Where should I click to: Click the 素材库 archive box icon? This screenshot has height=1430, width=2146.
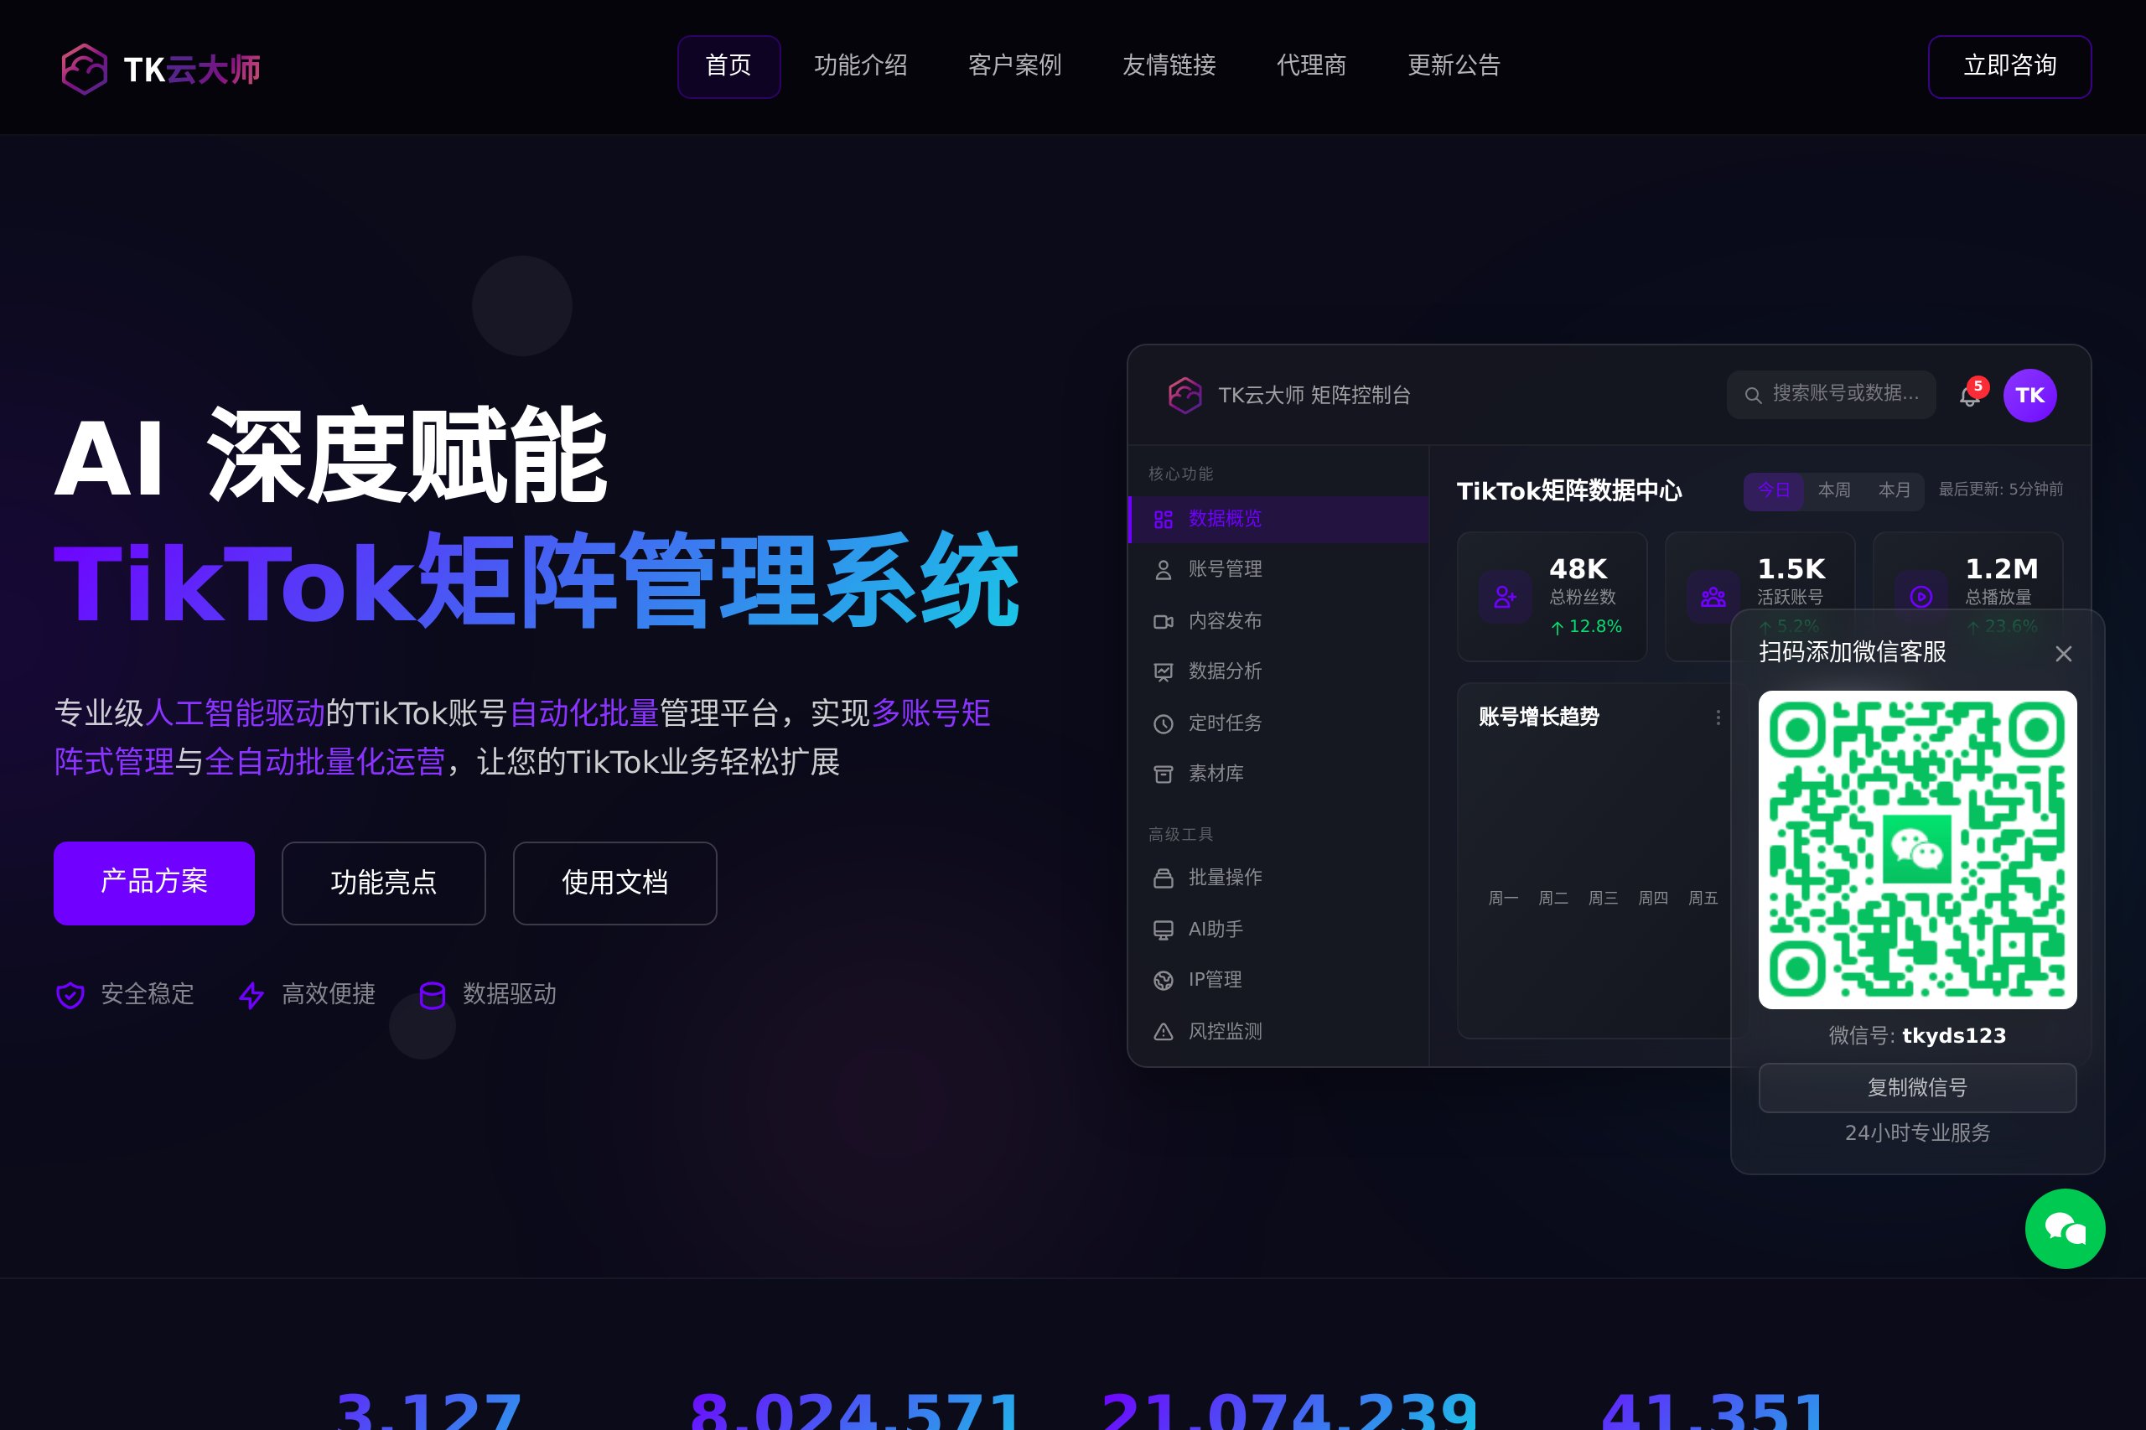(1163, 775)
